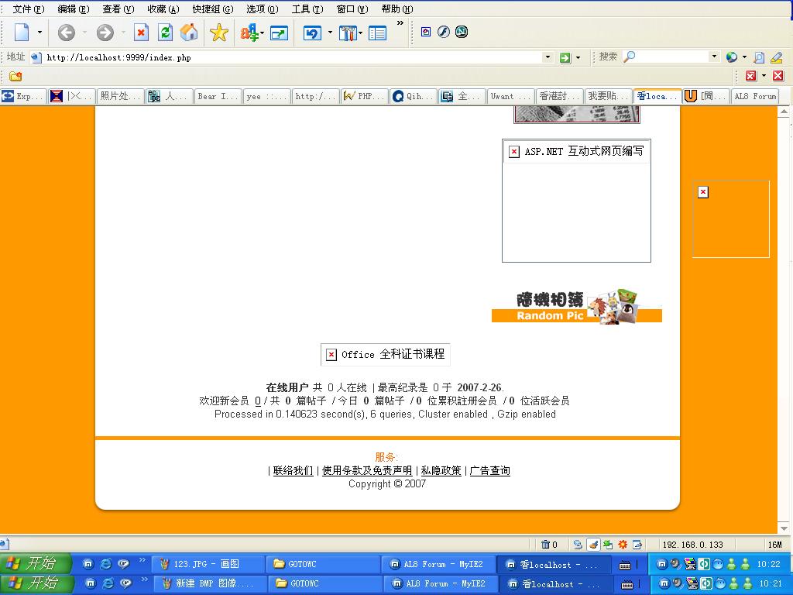Image resolution: width=793 pixels, height=595 pixels.
Task: Open the 使用条款及免责声明 link
Action: (366, 470)
